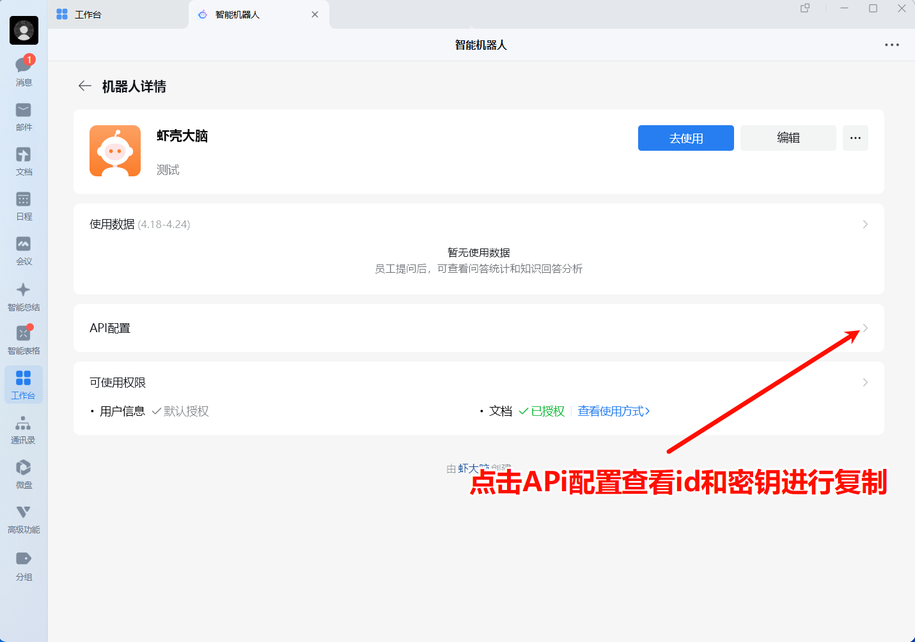Click the 暂无使用数据 message
The image size is (915, 642).
(x=479, y=253)
